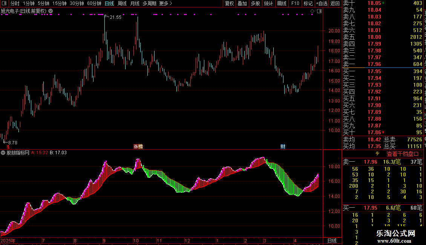The height and width of the screenshot is (245, 426).
Task: Click the 卖四 17.99 order row
Action: [x=383, y=44]
